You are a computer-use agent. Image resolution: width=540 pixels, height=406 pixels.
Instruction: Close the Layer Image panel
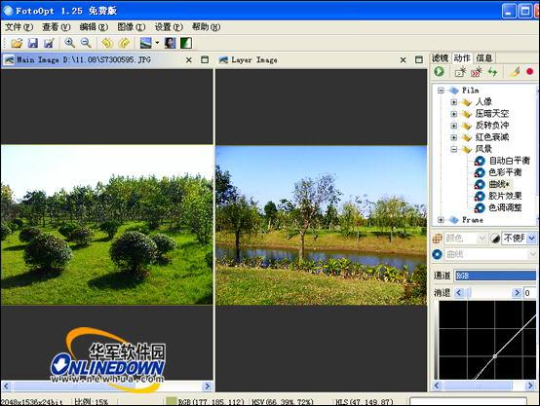pos(403,59)
